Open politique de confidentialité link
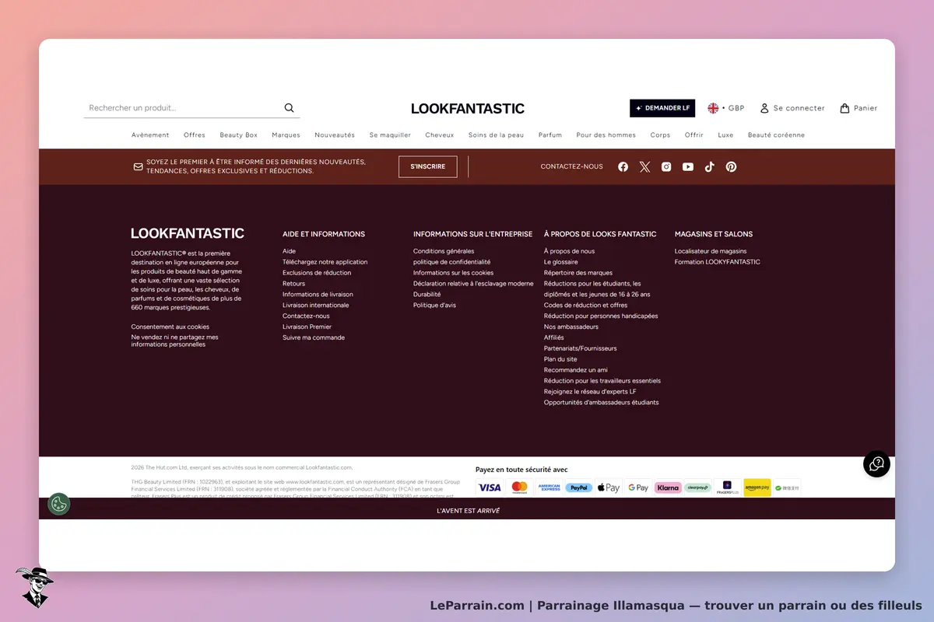 452,262
